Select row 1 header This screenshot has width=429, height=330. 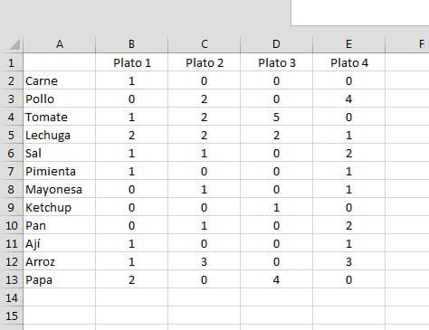[12, 62]
